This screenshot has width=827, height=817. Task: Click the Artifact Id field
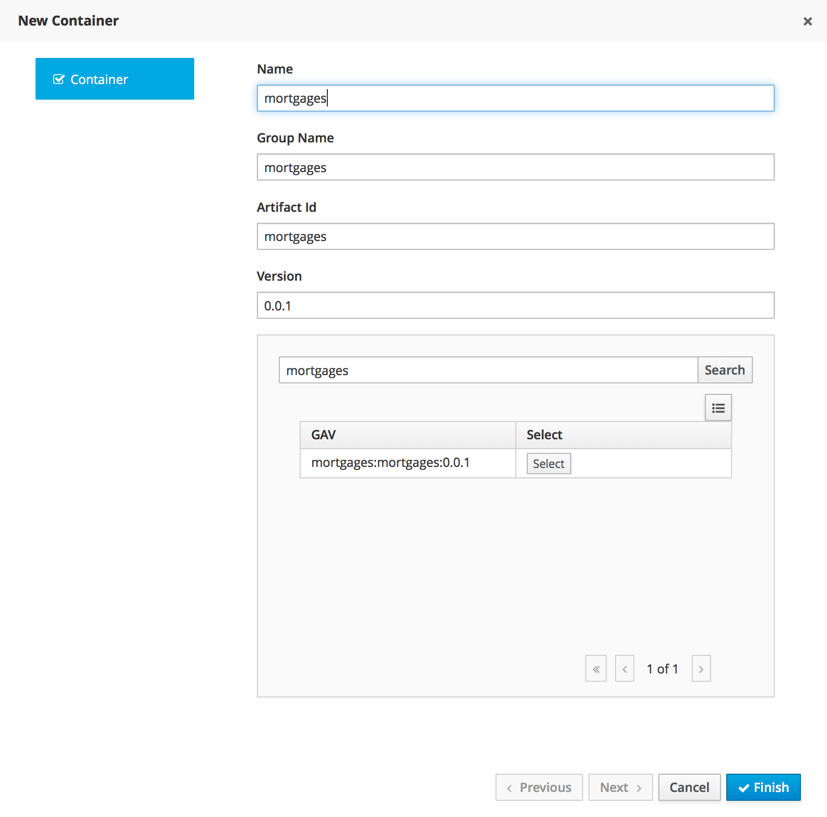coord(515,237)
